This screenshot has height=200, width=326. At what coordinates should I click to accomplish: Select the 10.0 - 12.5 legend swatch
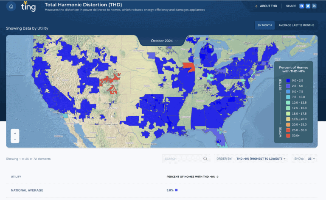(x=288, y=102)
